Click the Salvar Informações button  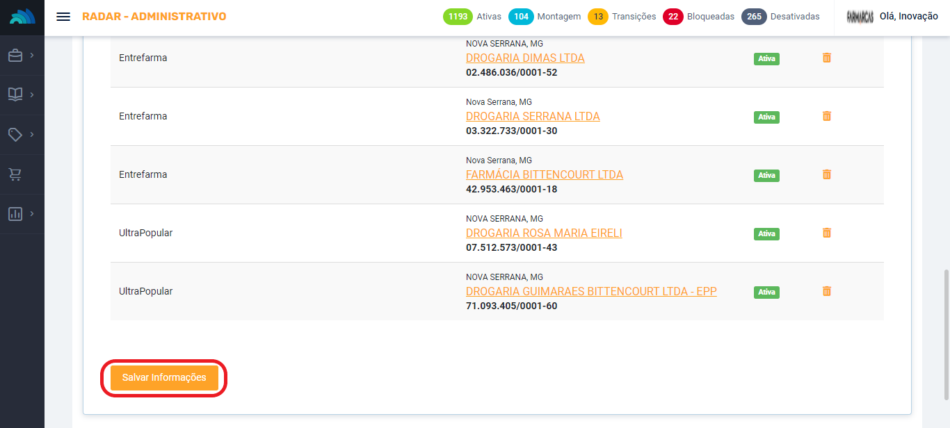pos(164,378)
